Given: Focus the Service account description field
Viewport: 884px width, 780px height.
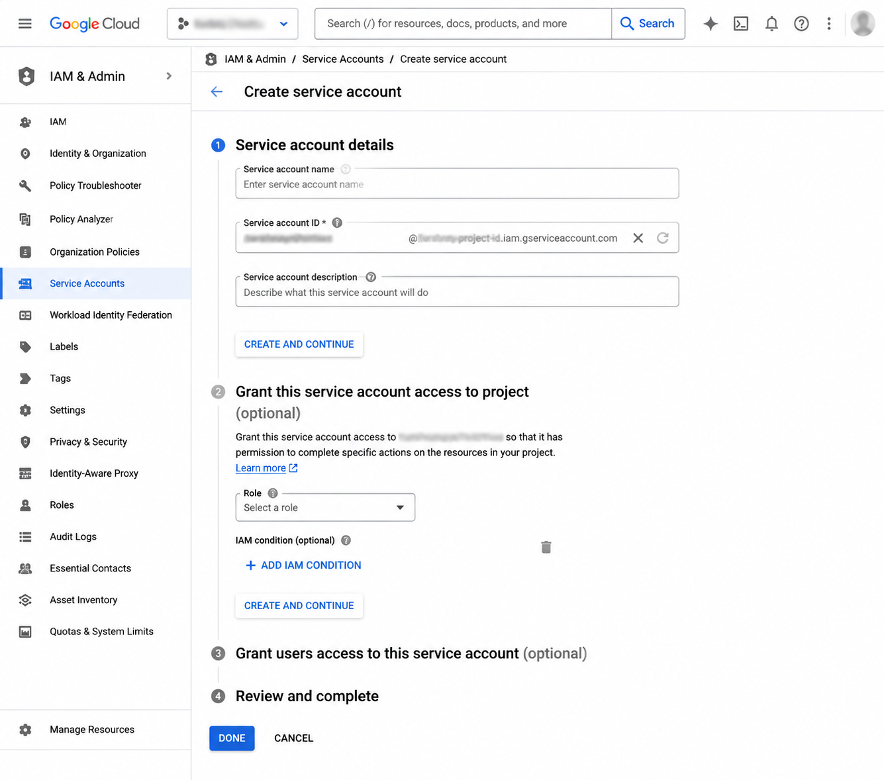Looking at the screenshot, I should 457,292.
